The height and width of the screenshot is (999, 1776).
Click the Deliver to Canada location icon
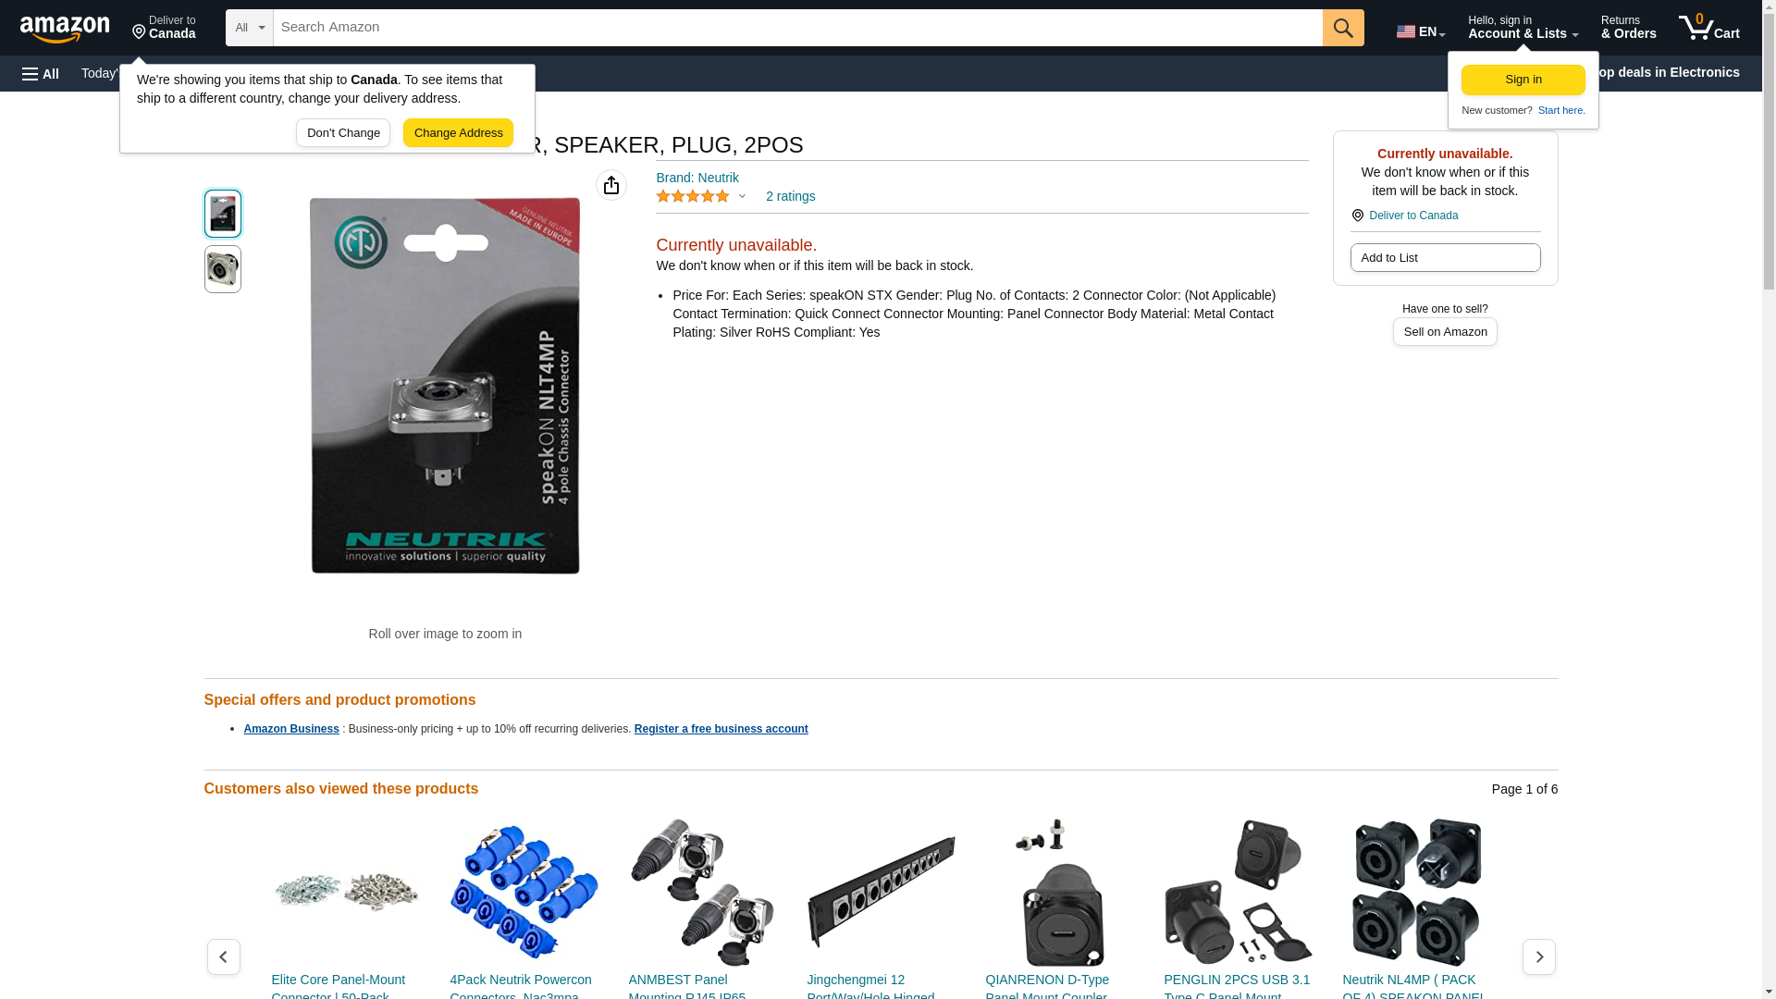(x=140, y=32)
